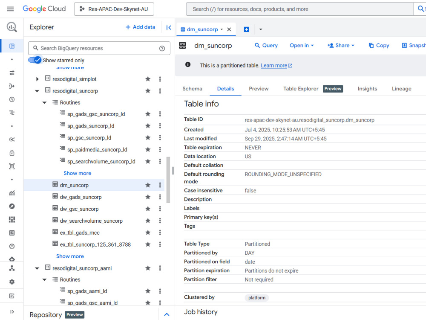Collapse Routines under resodigital_suncorp
This screenshot has height=320, width=426.
[x=45, y=102]
